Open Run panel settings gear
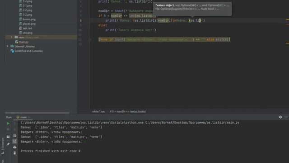Image resolution: width=289 pixels, height=163 pixels. point(280,117)
